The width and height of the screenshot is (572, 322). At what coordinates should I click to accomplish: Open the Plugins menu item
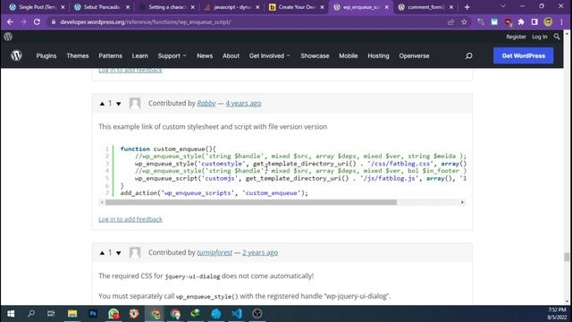pyautogui.click(x=46, y=55)
